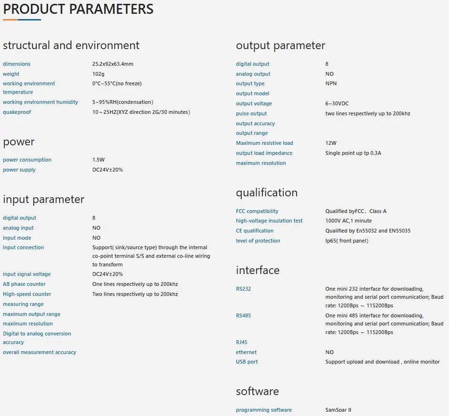Select the level of protection label
This screenshot has width=449, height=416.
pyautogui.click(x=258, y=241)
